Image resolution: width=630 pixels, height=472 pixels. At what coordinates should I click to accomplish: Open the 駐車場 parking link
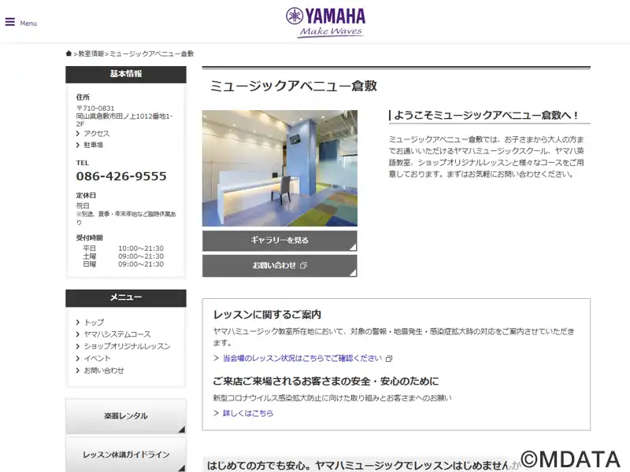93,145
